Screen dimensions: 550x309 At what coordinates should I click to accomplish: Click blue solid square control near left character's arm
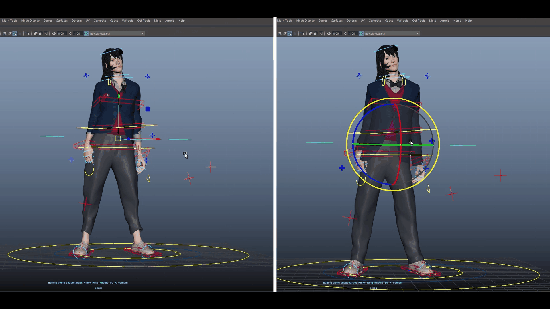pyautogui.click(x=148, y=109)
